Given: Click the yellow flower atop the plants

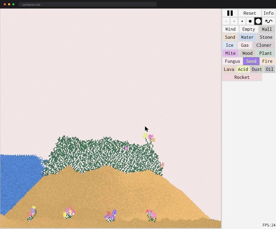Looking at the screenshot, I should pyautogui.click(x=145, y=135).
